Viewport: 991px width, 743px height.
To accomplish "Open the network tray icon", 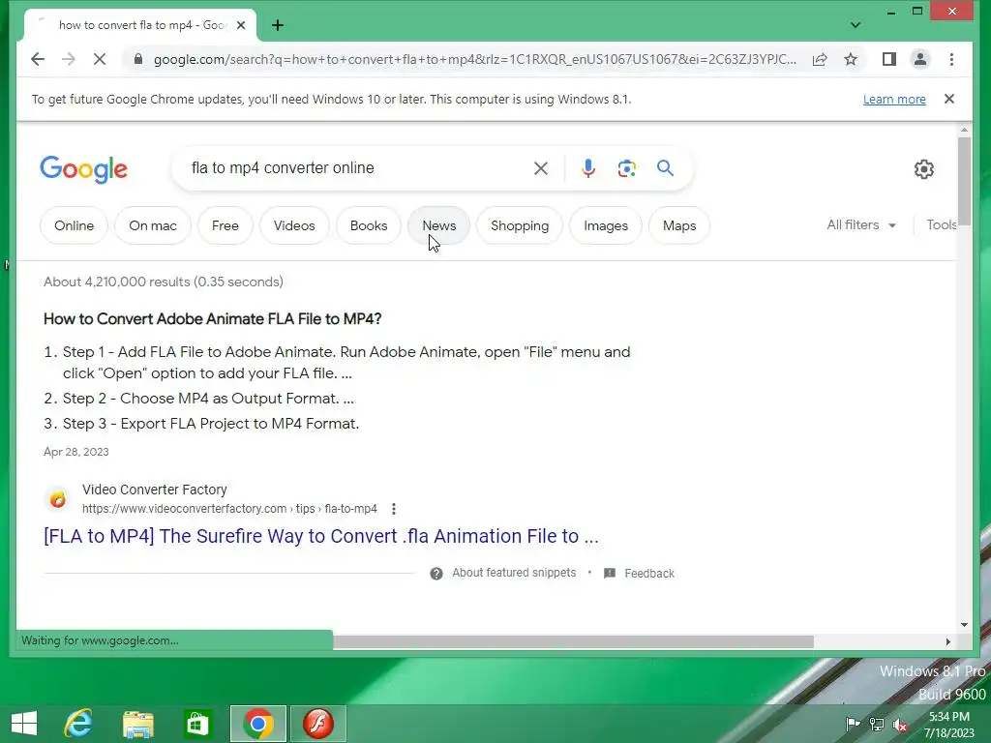I will [x=877, y=725].
